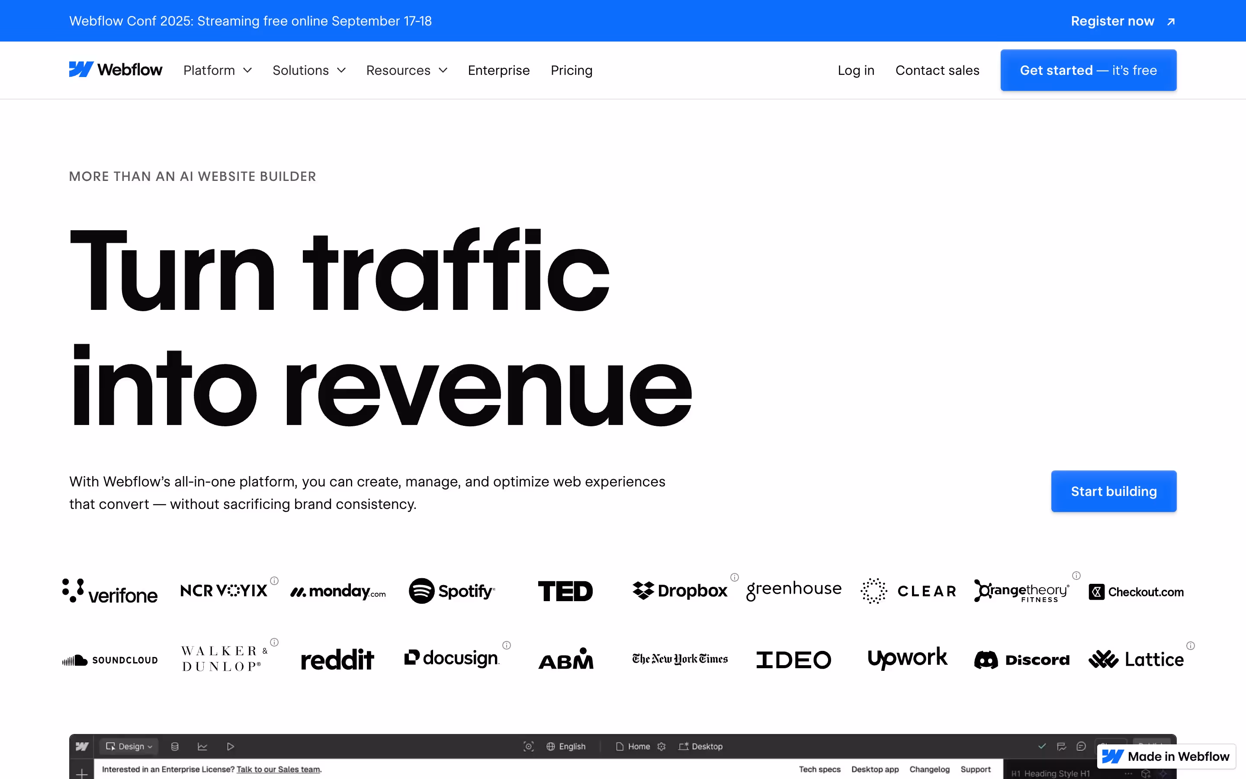Click Get started — it's free button
Screen dimensions: 1246x779
pos(1088,70)
